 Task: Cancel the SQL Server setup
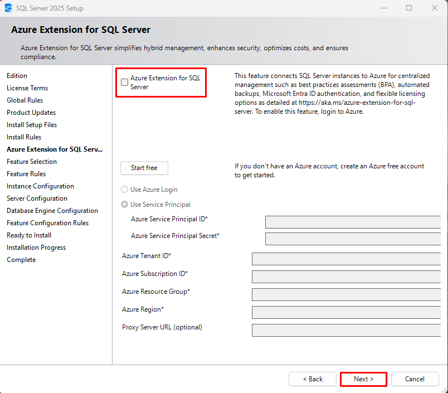click(415, 379)
